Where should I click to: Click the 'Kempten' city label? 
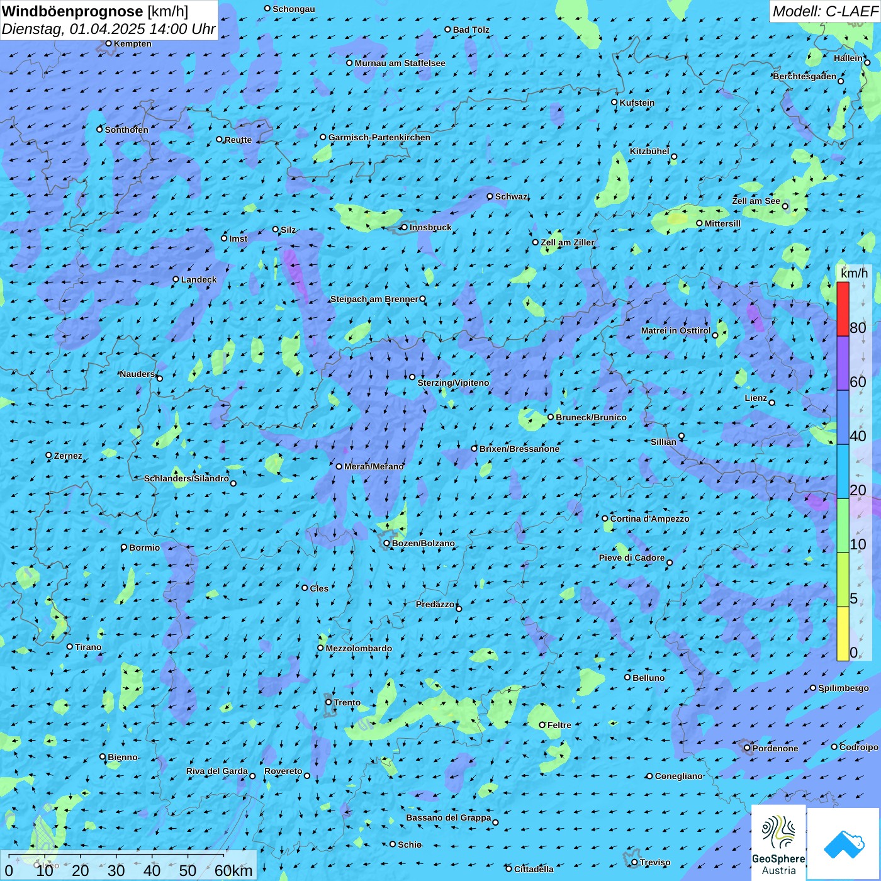tap(132, 43)
